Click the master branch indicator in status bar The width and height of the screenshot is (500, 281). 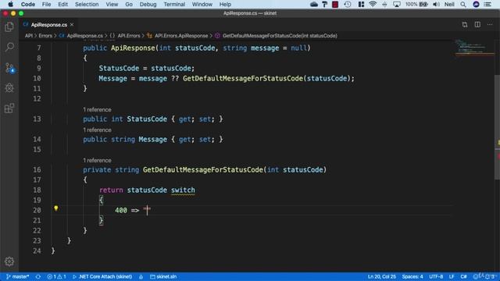(17, 276)
